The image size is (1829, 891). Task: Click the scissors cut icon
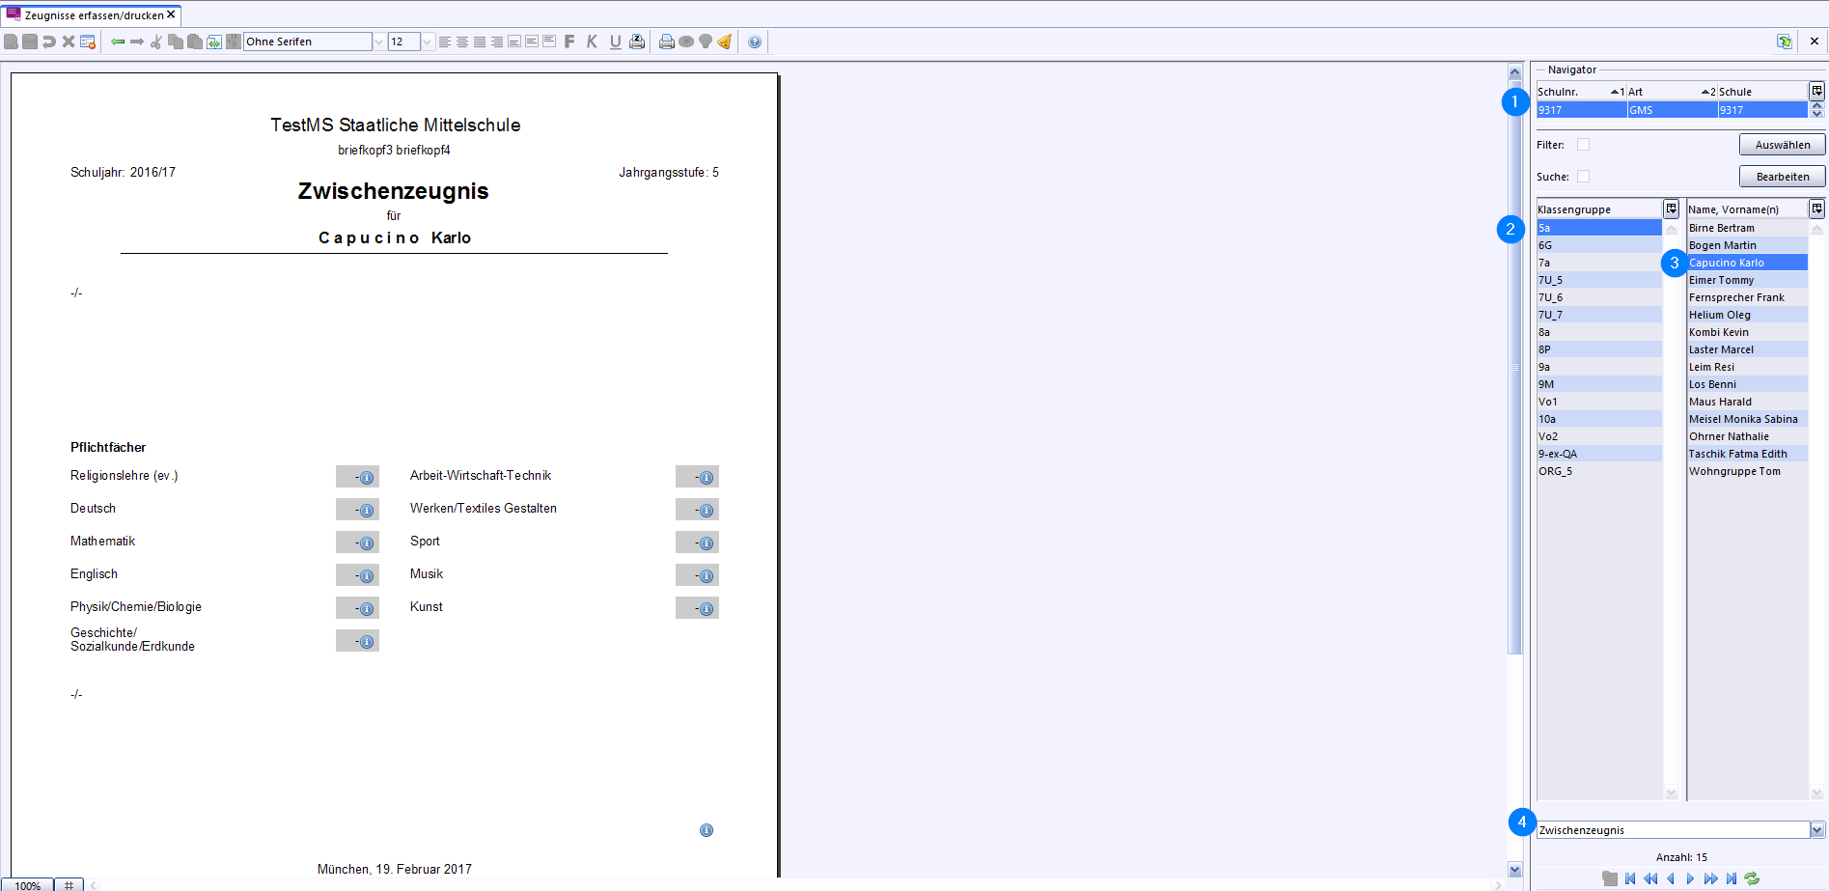(x=156, y=42)
